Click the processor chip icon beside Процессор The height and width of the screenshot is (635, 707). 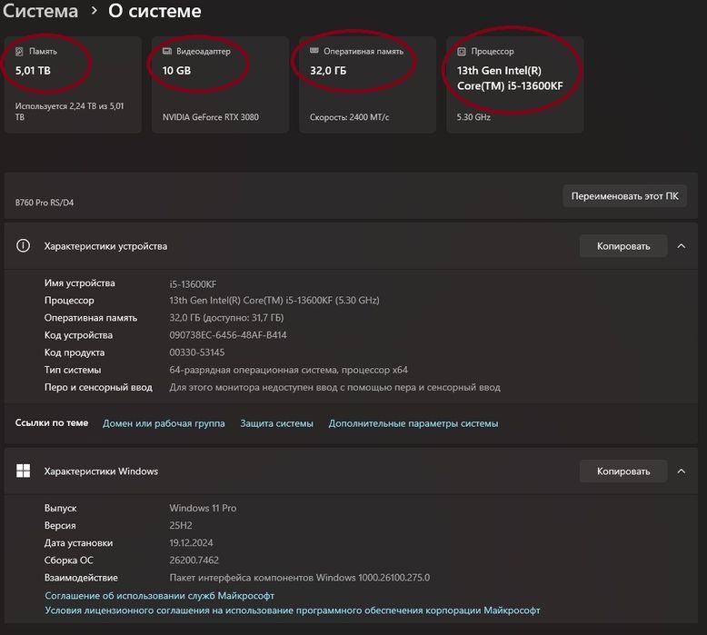click(x=462, y=52)
